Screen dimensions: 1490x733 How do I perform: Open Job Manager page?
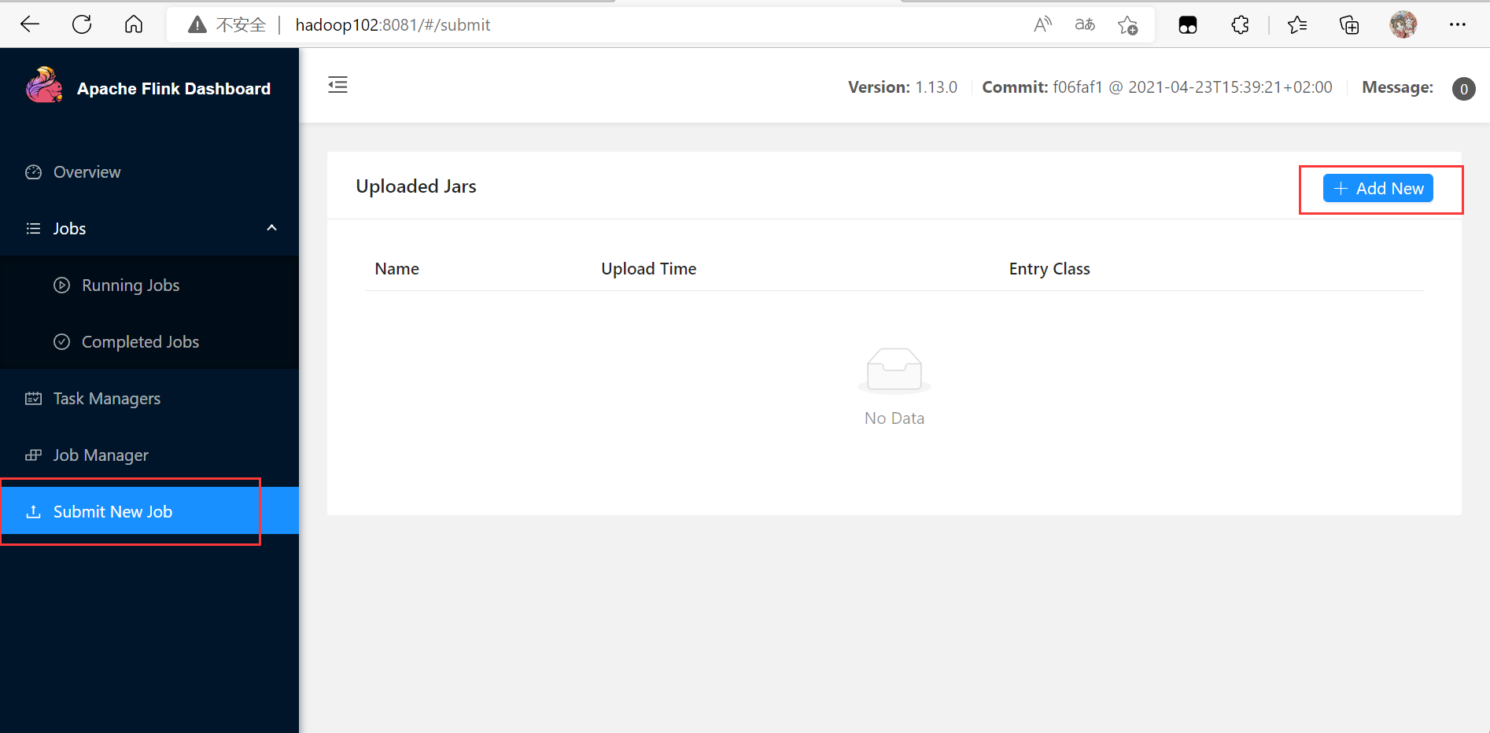pyautogui.click(x=149, y=455)
